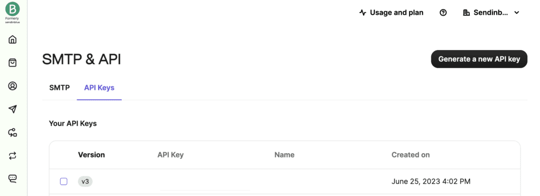Viewport: 540px width, 196px height.
Task: Click the help question mark icon
Action: click(443, 13)
